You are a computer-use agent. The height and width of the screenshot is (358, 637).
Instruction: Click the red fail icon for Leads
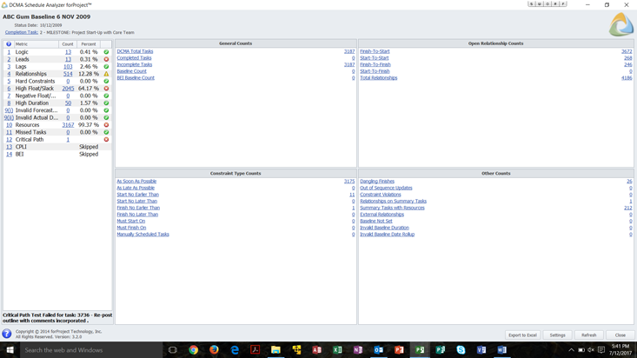107,59
